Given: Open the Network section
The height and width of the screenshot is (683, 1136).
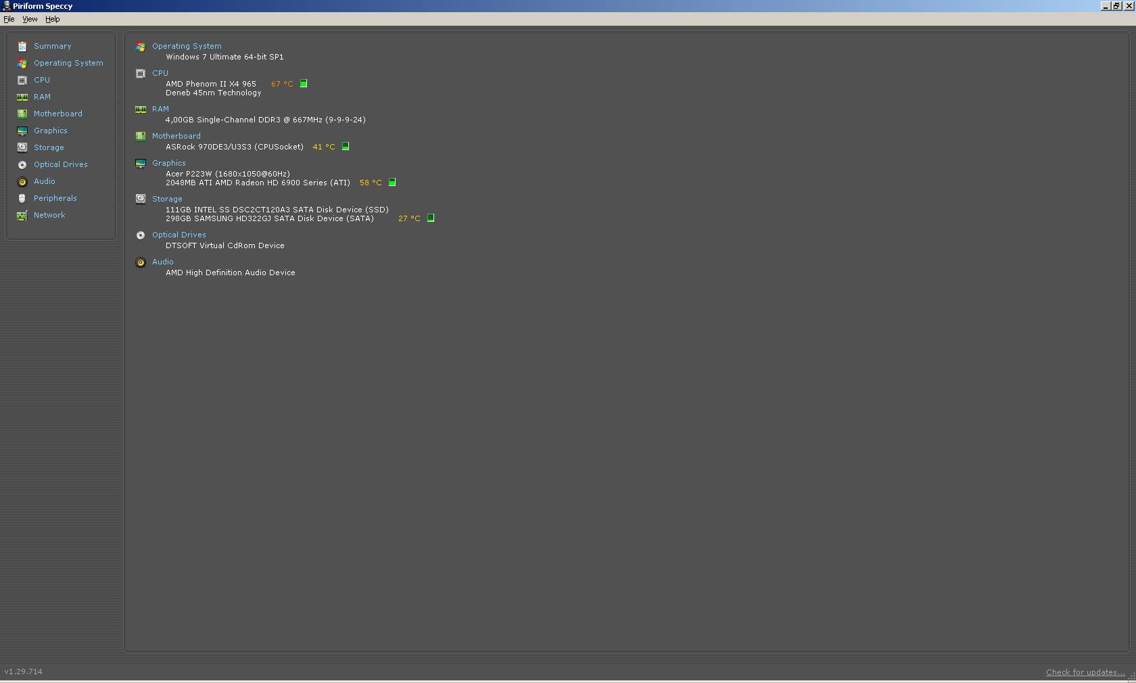Looking at the screenshot, I should [49, 216].
